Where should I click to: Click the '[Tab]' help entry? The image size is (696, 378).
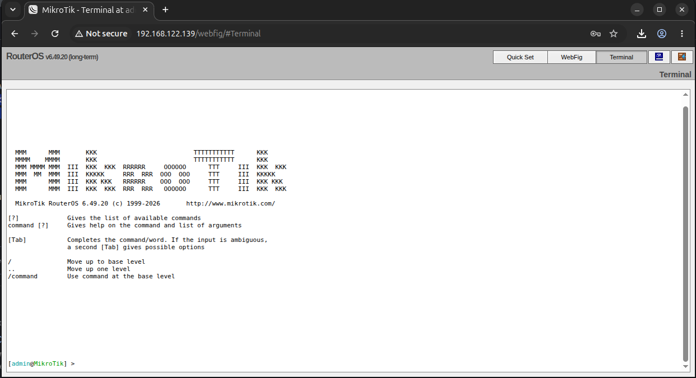tap(17, 240)
